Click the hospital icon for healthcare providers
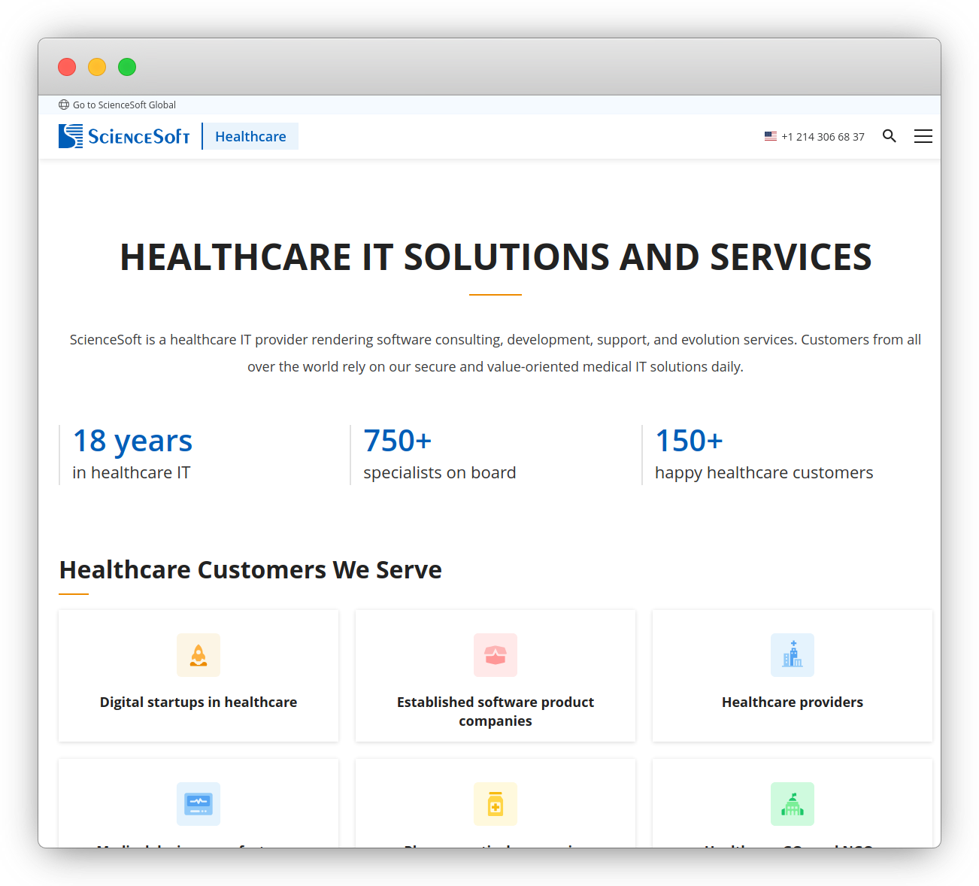979x886 pixels. pos(793,655)
